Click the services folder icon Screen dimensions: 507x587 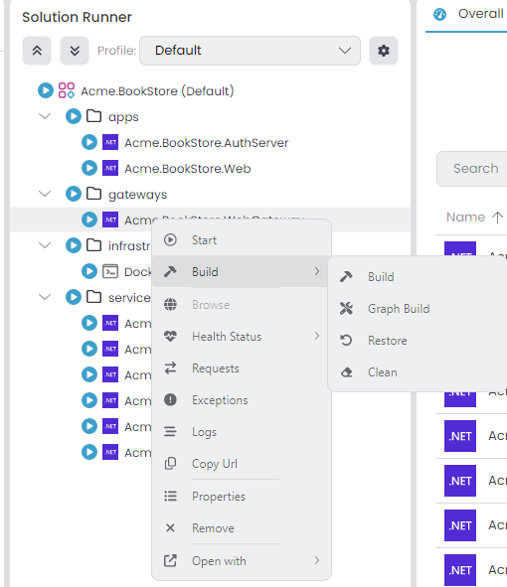point(93,297)
